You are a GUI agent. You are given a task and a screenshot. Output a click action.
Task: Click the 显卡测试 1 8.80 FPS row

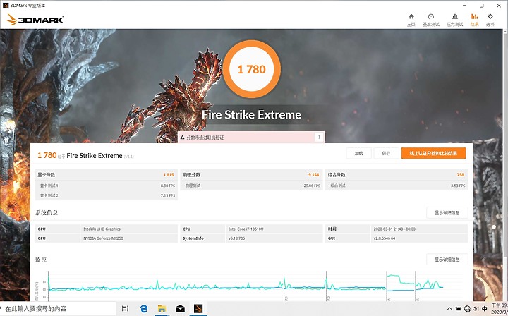[107, 186]
